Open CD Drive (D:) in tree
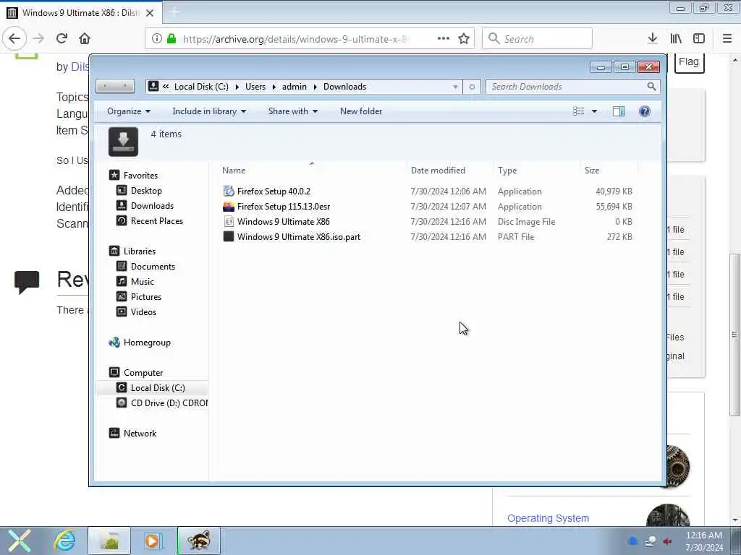The image size is (741, 555). pyautogui.click(x=169, y=403)
